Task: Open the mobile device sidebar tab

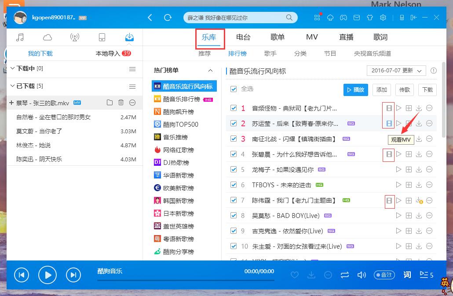Action: (x=102, y=37)
